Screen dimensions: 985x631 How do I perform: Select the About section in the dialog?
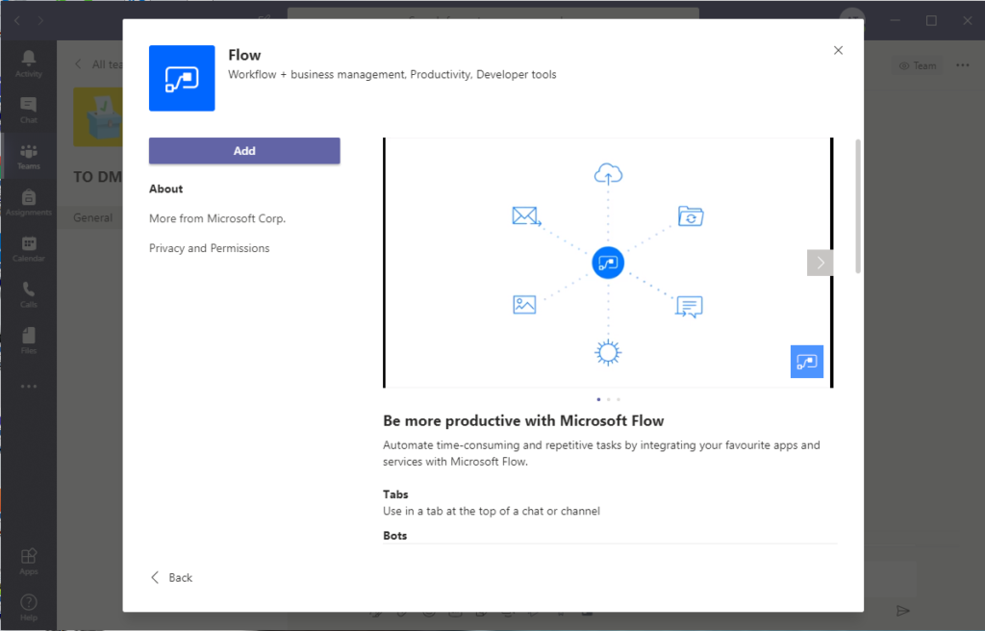[x=165, y=189]
